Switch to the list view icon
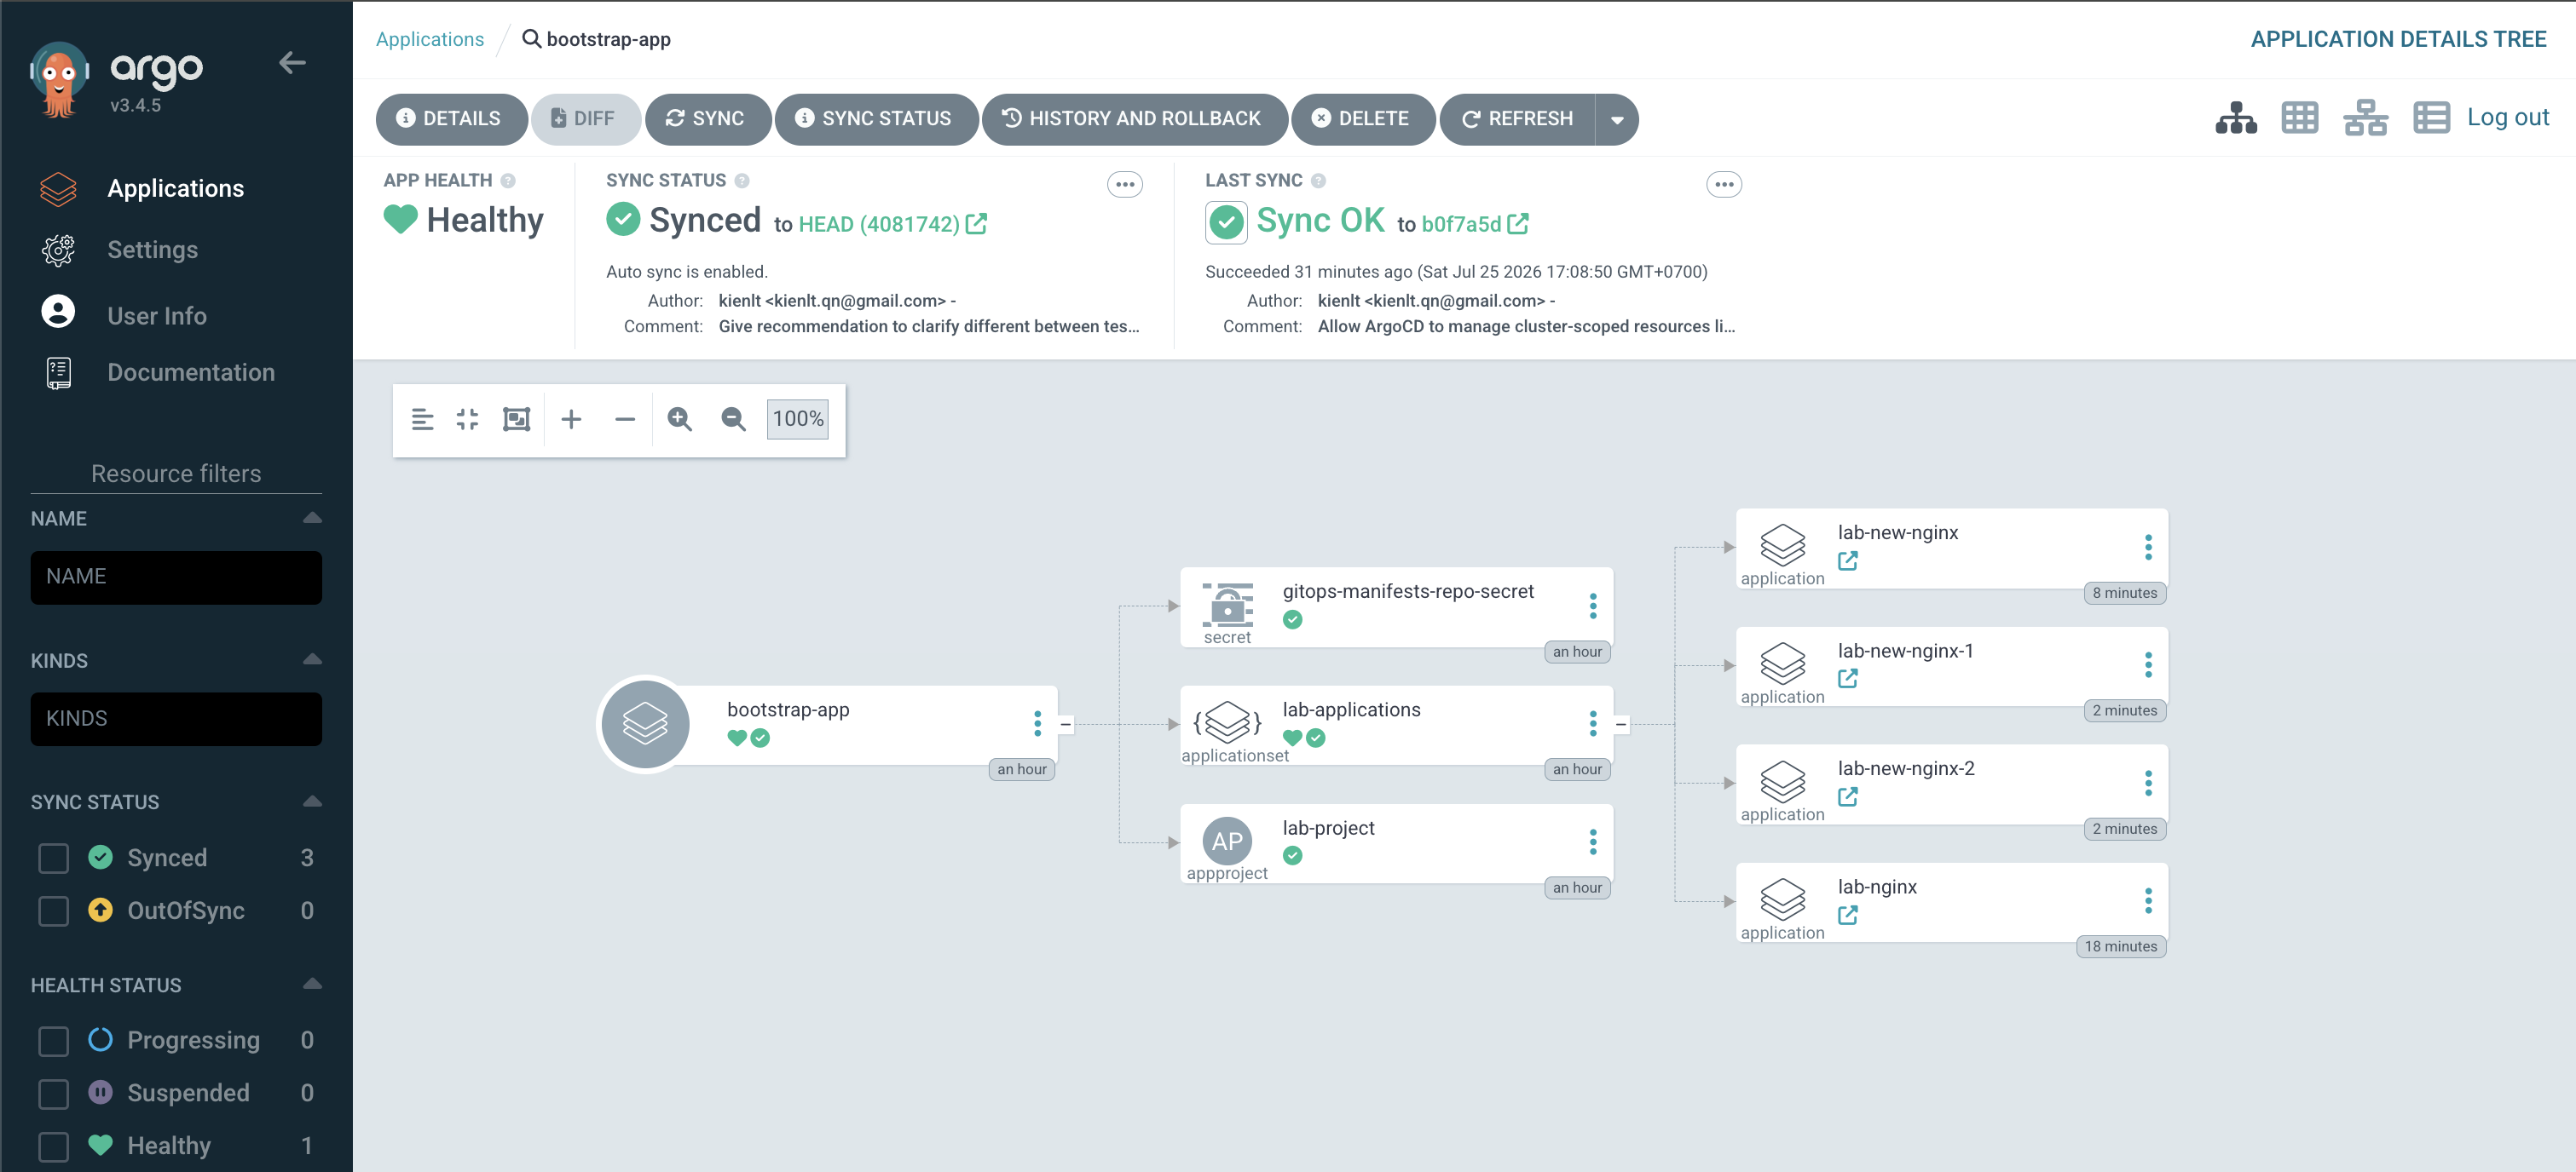The image size is (2576, 1172). pyautogui.click(x=2431, y=118)
